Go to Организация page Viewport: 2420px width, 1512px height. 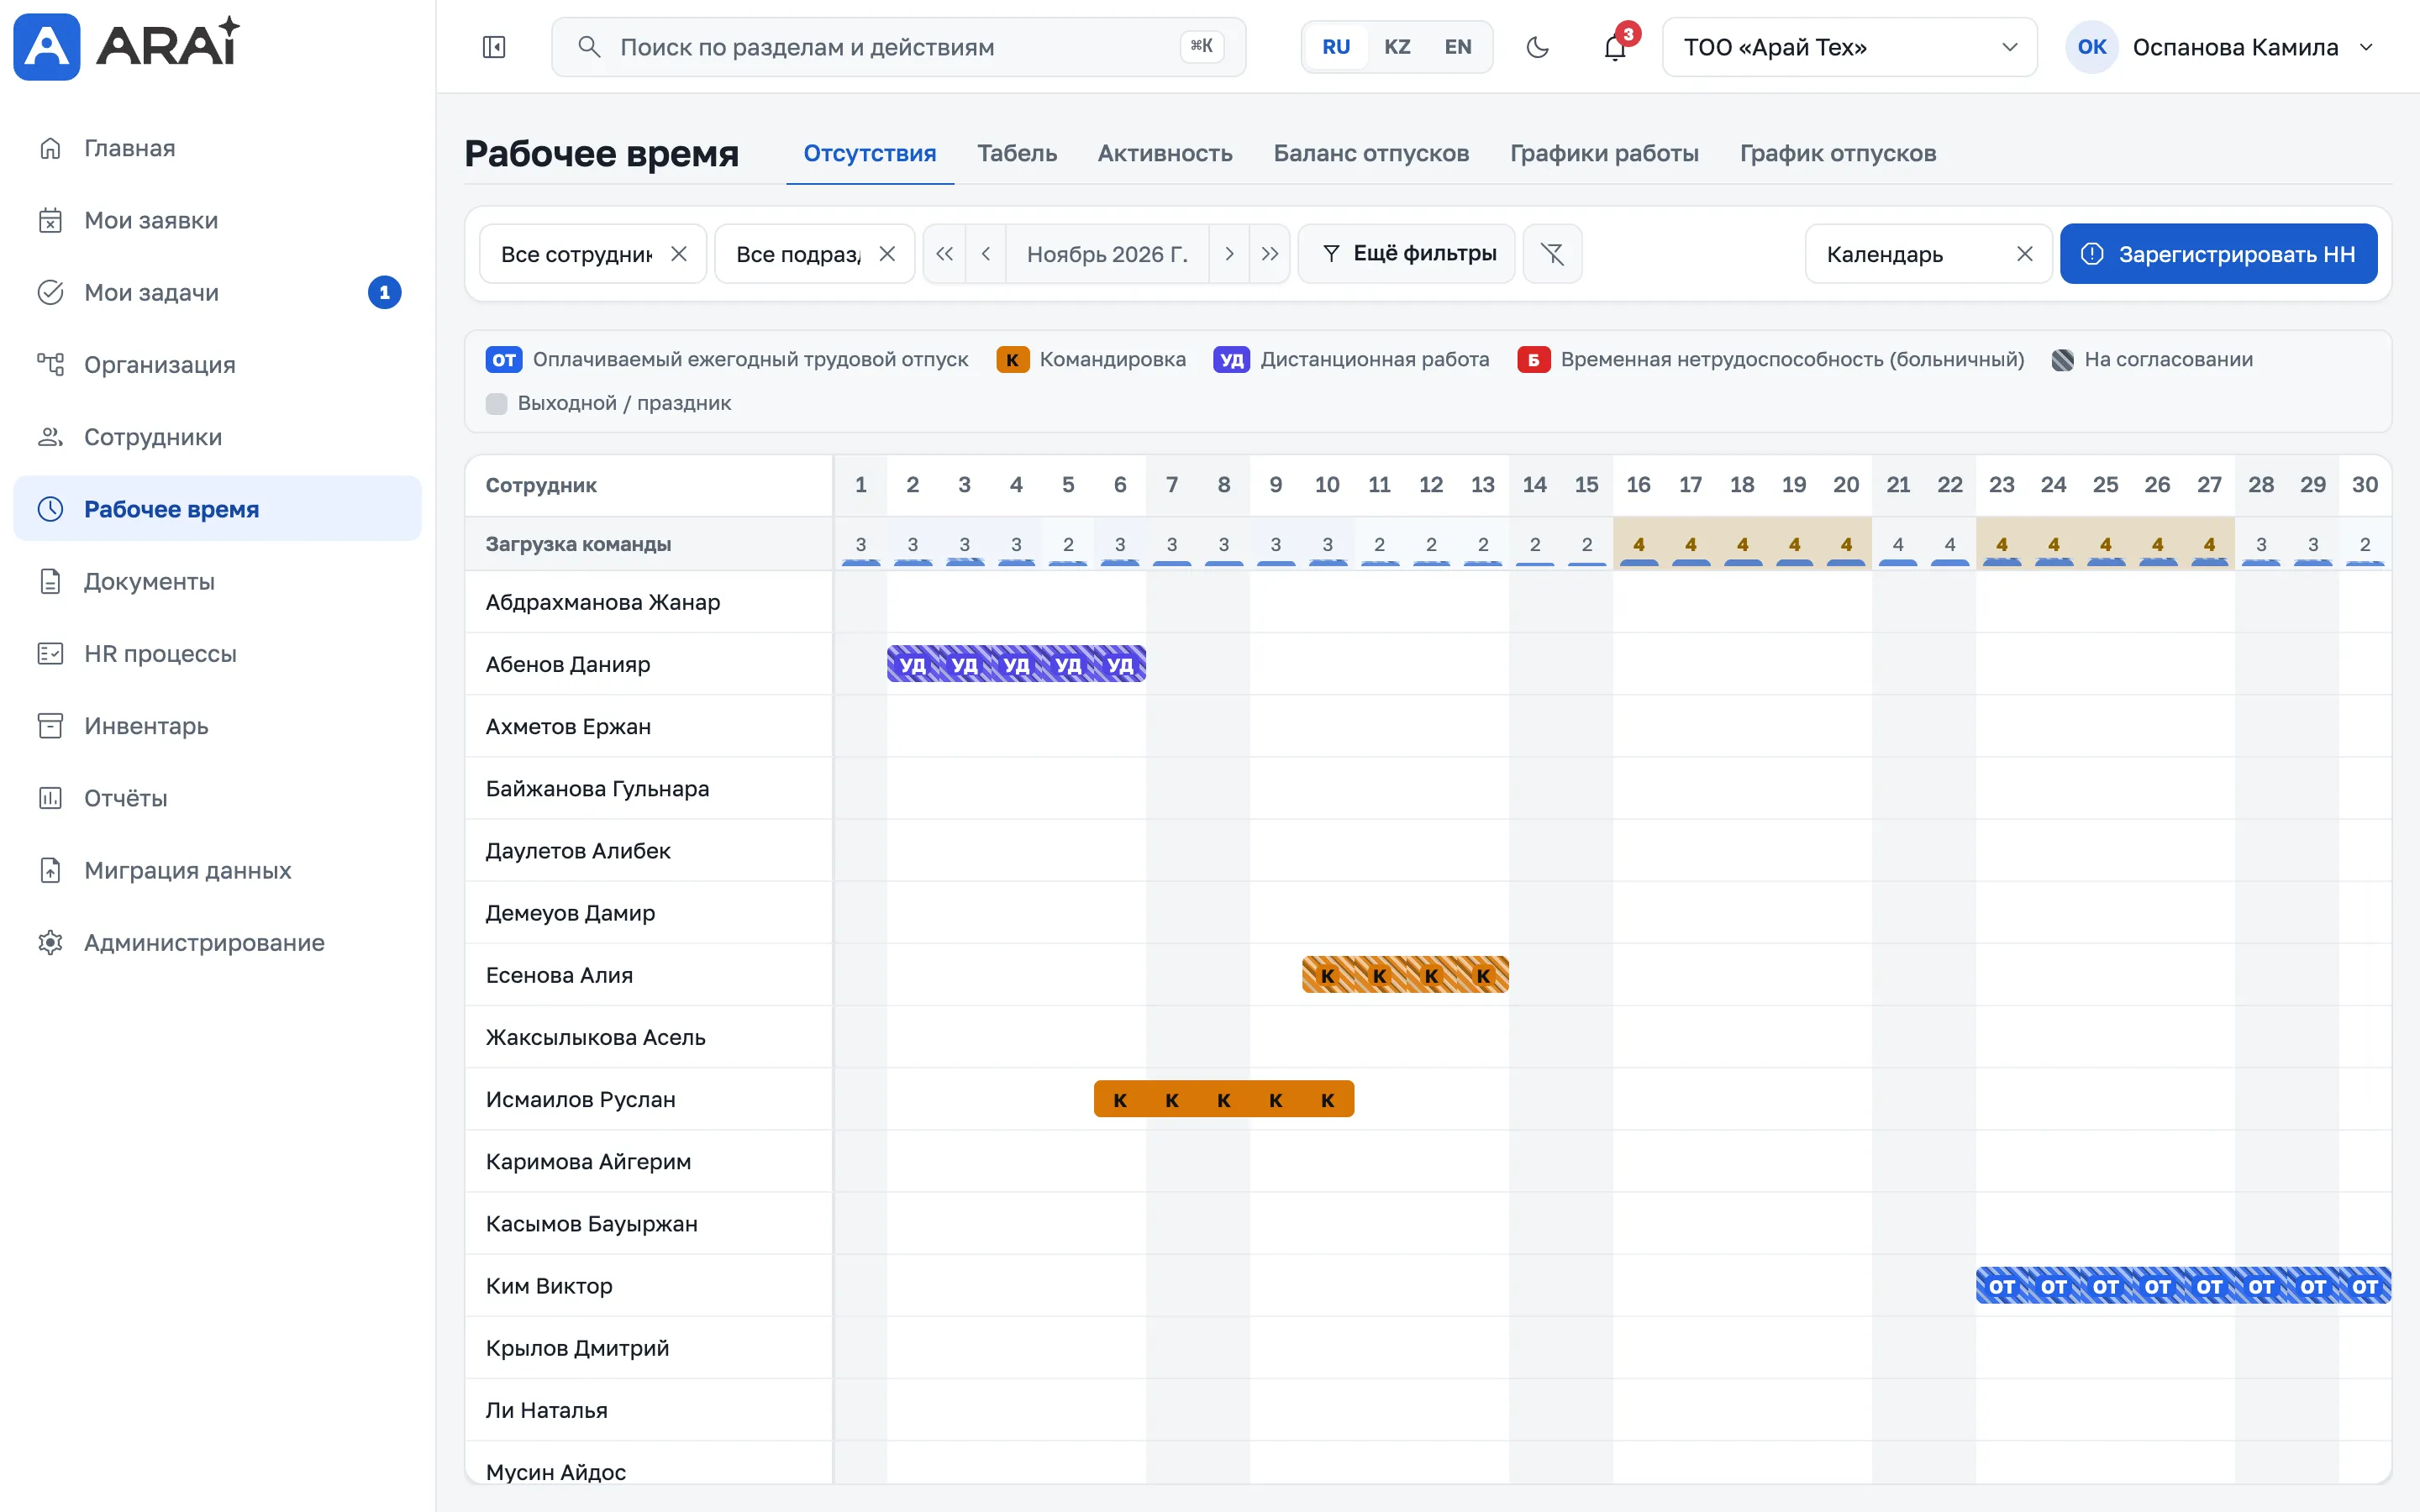(x=217, y=364)
